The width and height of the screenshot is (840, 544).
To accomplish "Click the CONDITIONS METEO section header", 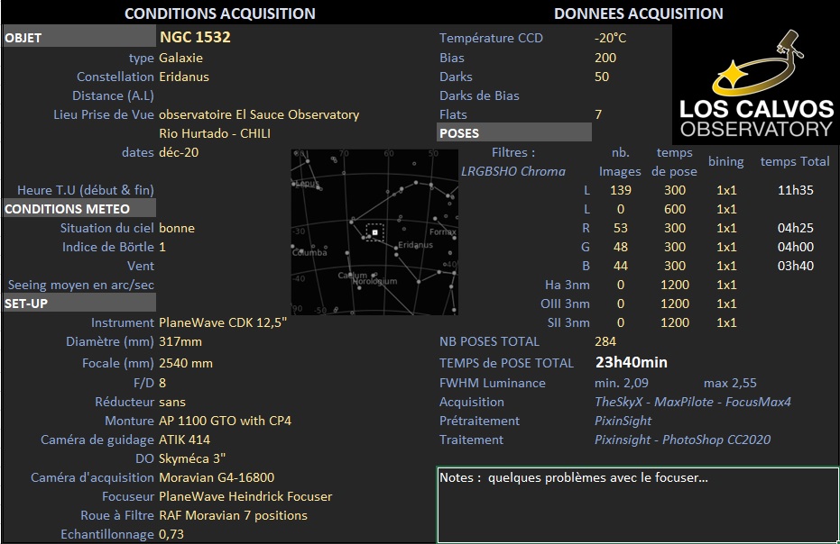I will pyautogui.click(x=79, y=209).
